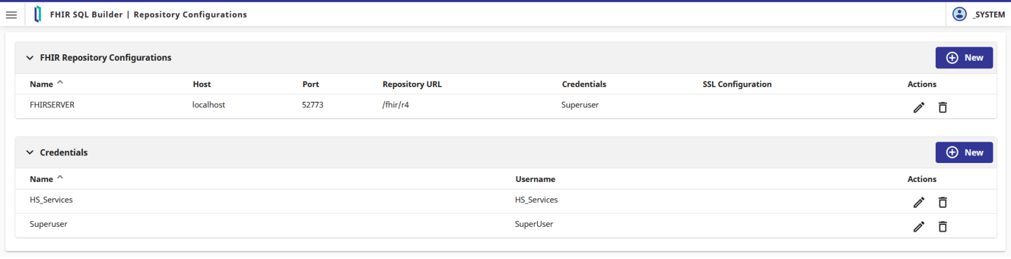Open the _SYSTEM user account icon
Image resolution: width=1011 pixels, height=259 pixels.
tap(959, 15)
